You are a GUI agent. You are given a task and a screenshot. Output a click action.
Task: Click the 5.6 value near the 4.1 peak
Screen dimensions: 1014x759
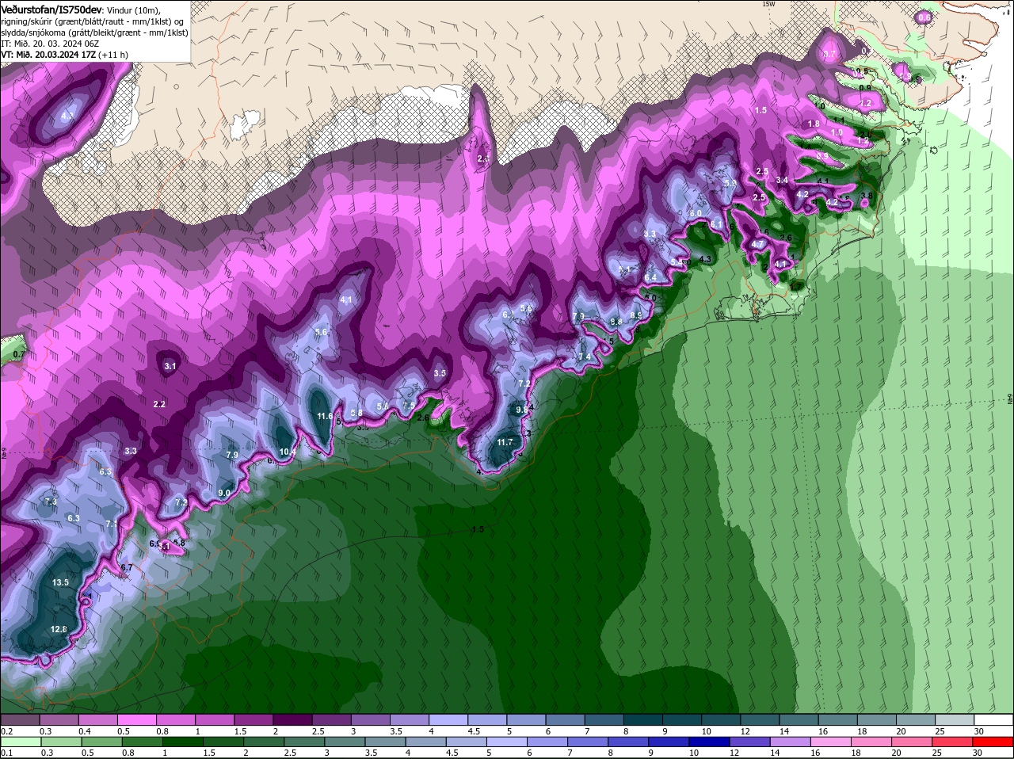(x=321, y=332)
